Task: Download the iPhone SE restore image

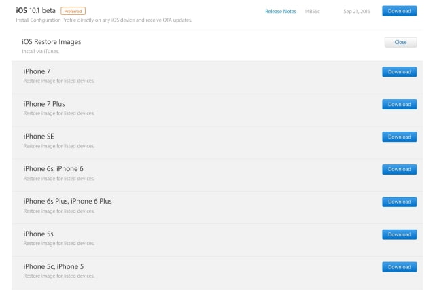Action: click(399, 137)
